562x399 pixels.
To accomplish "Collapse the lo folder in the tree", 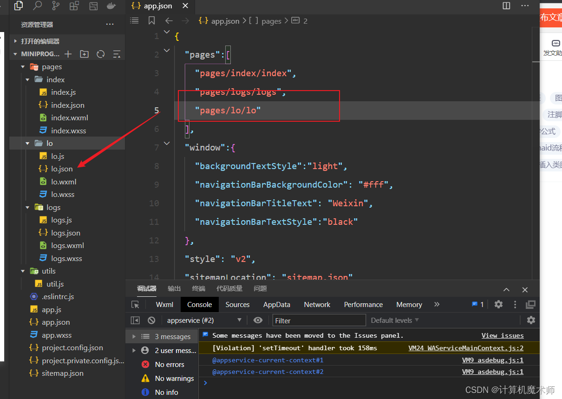I will (x=27, y=144).
